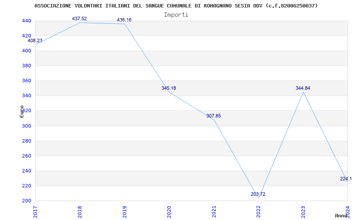Select the 345.18 data label
The image size is (352, 220).
point(169,88)
